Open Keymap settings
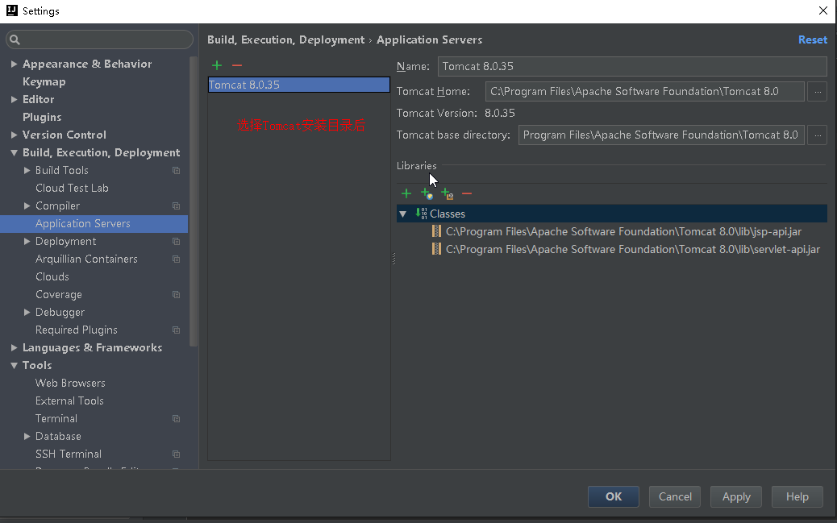 [x=44, y=81]
